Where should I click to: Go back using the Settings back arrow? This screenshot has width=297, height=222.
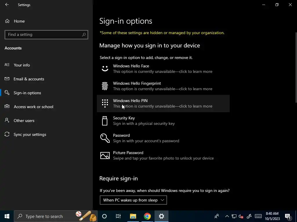point(7,5)
